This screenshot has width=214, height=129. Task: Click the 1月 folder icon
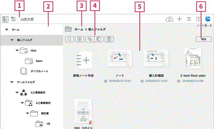[39, 124]
